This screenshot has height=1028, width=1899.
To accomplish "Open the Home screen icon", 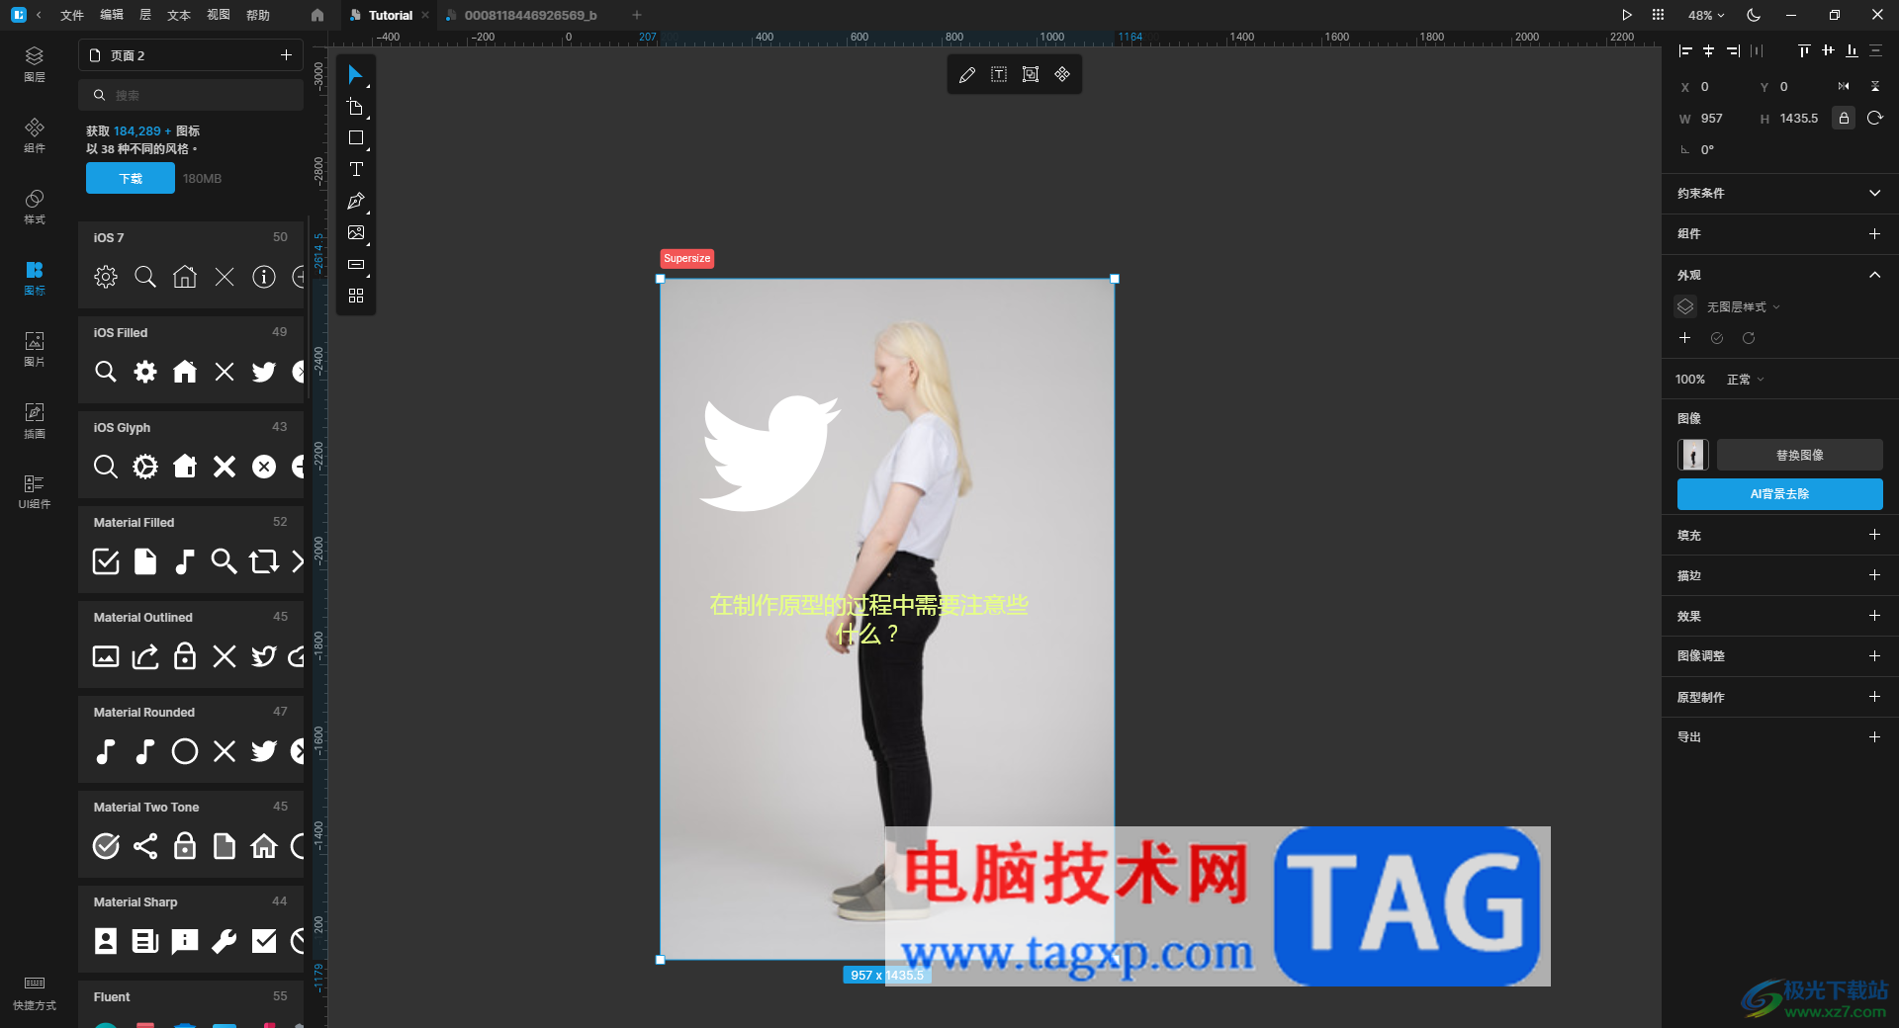I will click(x=317, y=15).
